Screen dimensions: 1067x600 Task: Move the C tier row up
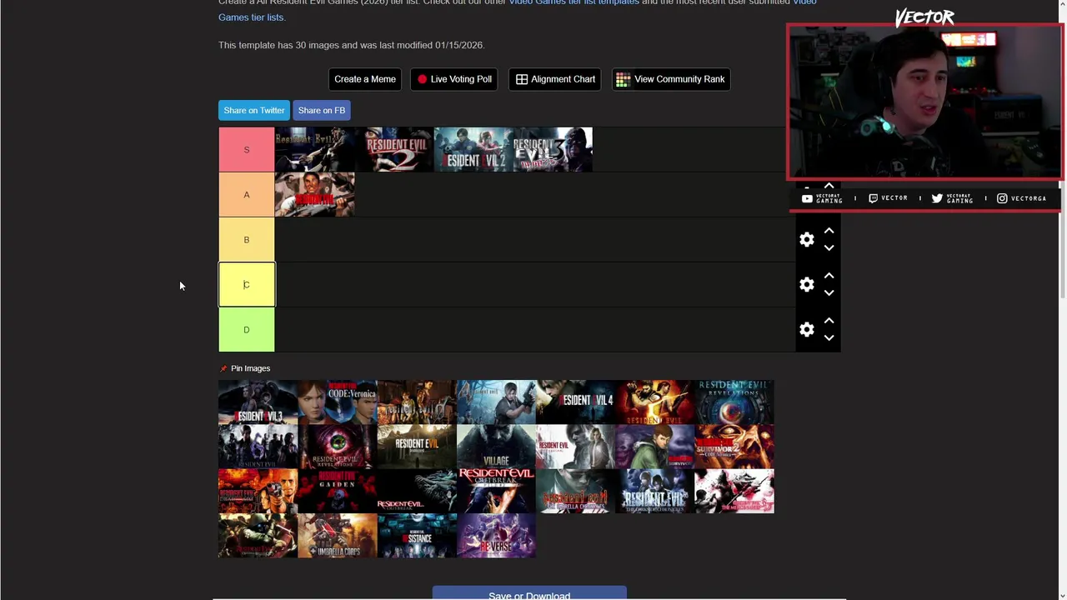coord(829,276)
